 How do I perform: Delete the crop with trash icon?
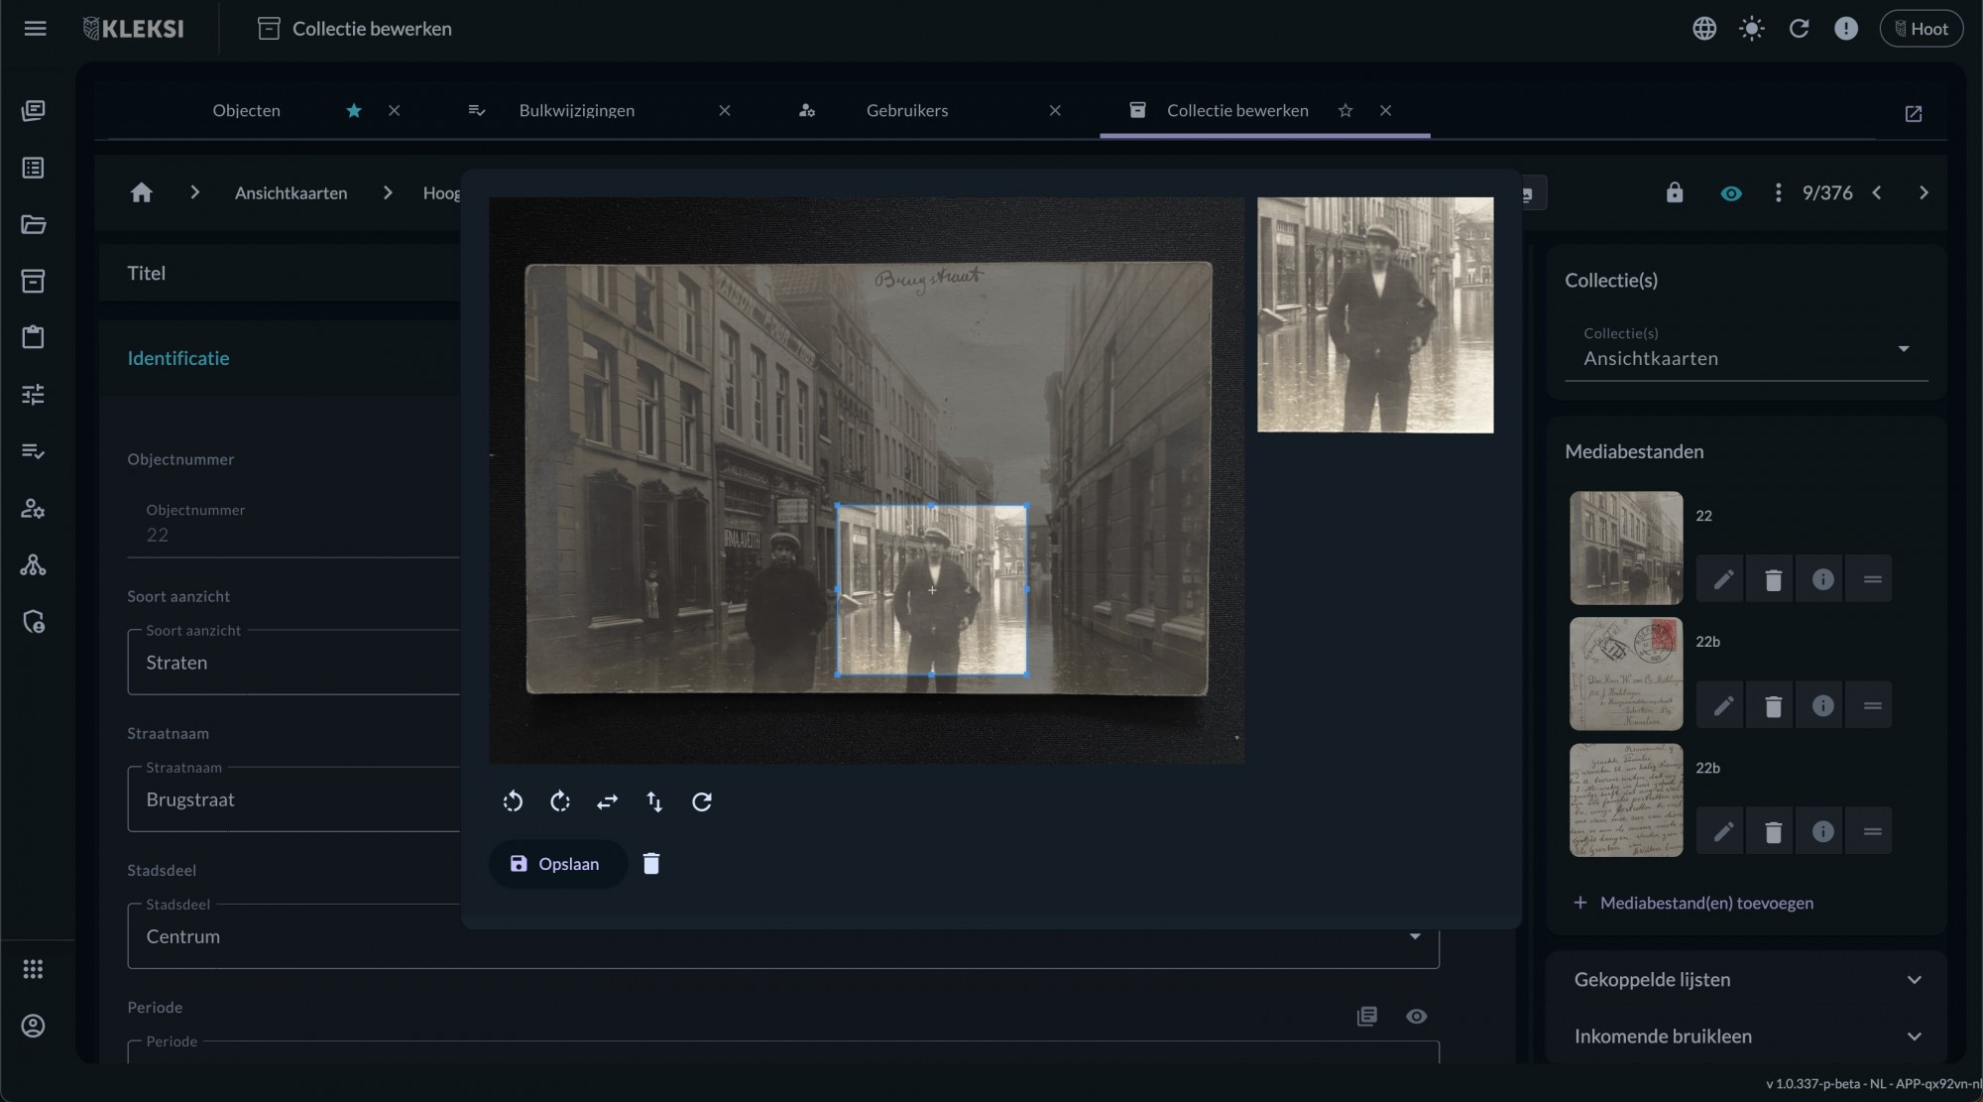[x=651, y=864]
